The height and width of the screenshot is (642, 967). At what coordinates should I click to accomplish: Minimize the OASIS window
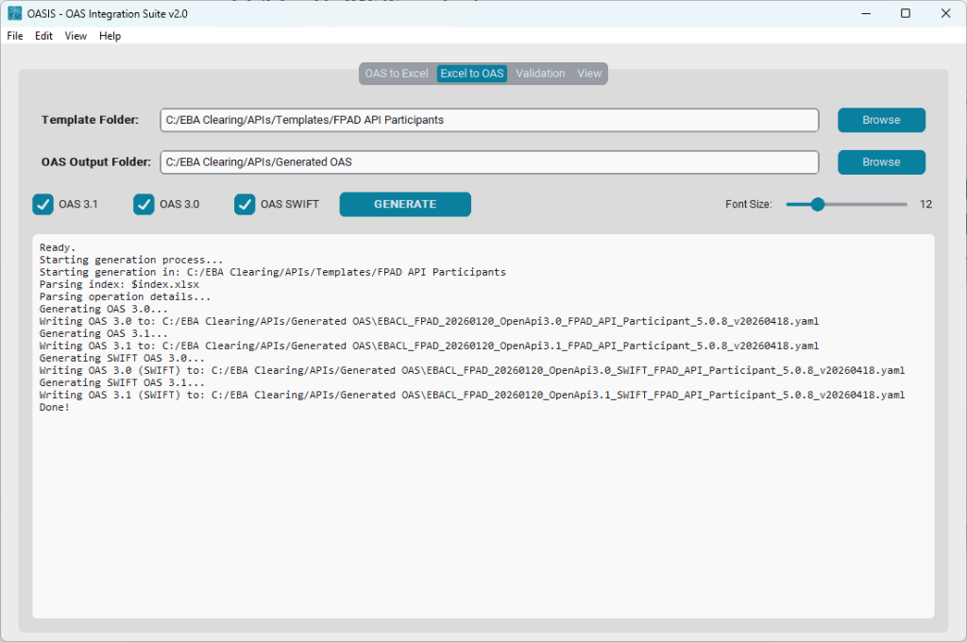click(x=866, y=13)
